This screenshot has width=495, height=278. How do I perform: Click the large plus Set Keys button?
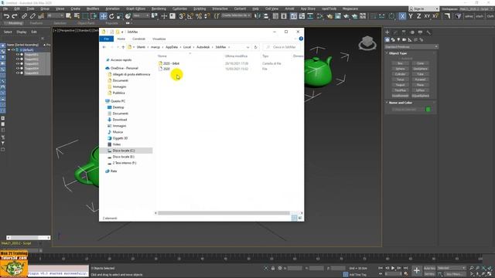(x=416, y=270)
